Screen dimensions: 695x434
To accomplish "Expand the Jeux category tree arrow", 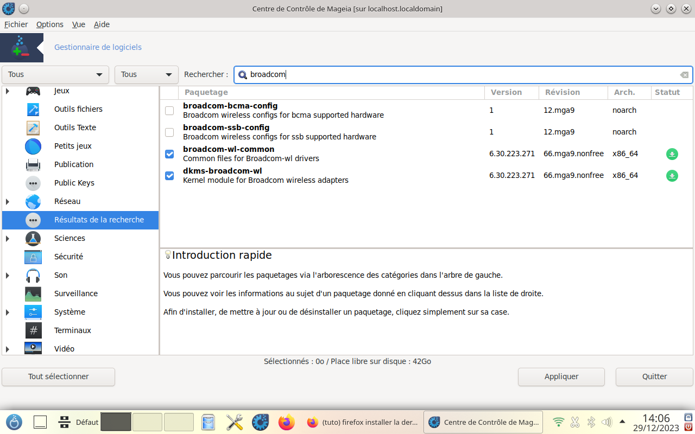I will point(8,91).
